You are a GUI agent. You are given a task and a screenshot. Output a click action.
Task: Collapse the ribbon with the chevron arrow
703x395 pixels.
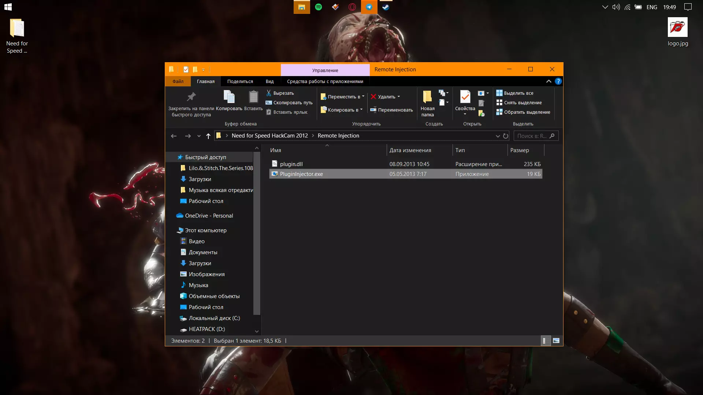(548, 81)
